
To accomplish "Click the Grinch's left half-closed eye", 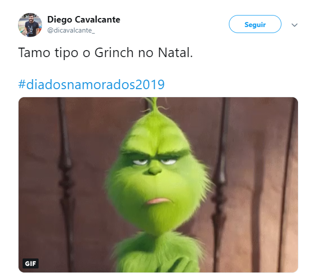I will click(140, 162).
